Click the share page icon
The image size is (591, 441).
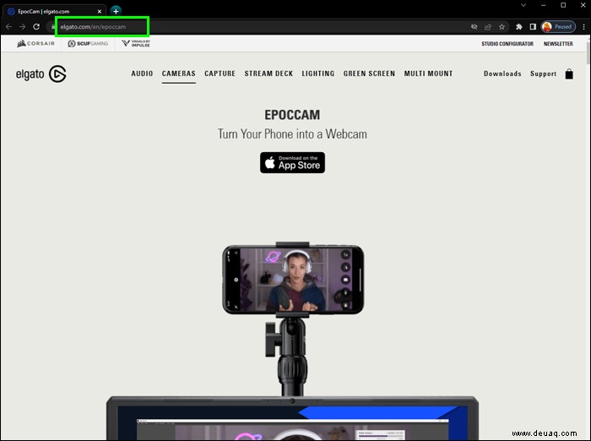click(x=488, y=27)
